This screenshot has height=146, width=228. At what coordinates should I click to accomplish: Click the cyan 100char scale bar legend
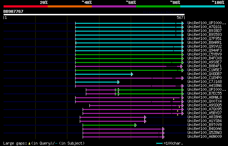click(x=159, y=144)
